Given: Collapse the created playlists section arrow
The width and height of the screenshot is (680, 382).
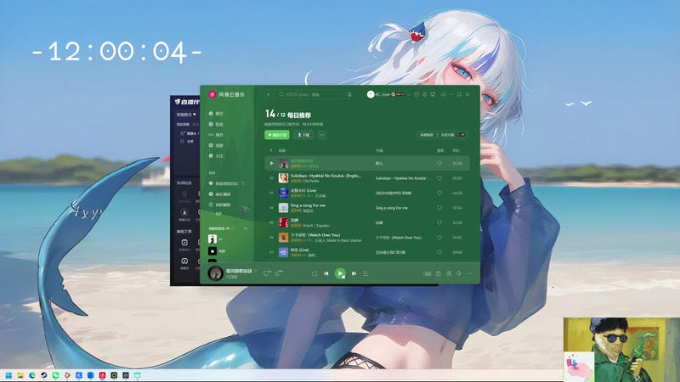Looking at the screenshot, I should pos(234,228).
